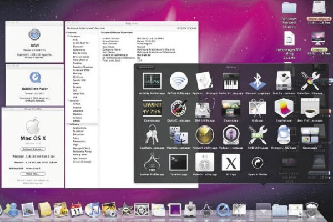Open X11.app icon
The height and width of the screenshot is (222, 333).
pyautogui.click(x=231, y=163)
